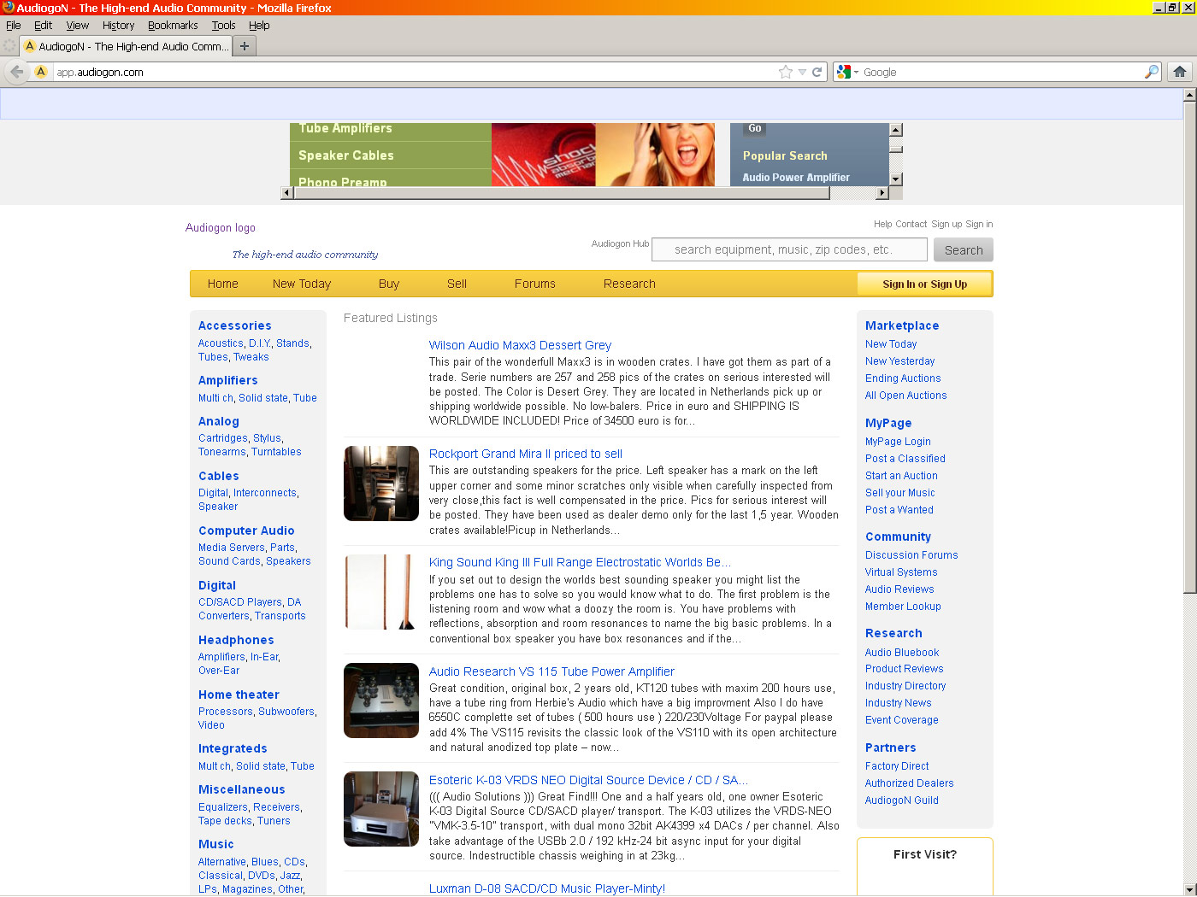Click the Contact link at top

click(911, 224)
